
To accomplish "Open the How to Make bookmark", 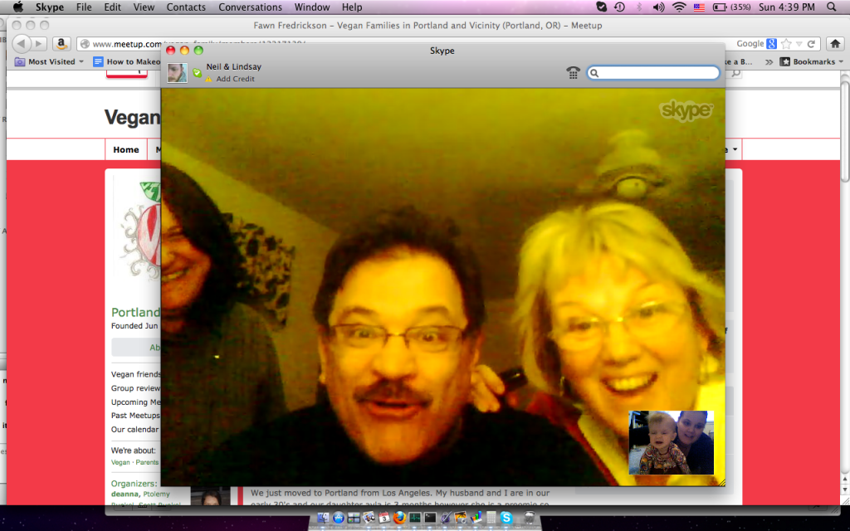I will coord(127,61).
